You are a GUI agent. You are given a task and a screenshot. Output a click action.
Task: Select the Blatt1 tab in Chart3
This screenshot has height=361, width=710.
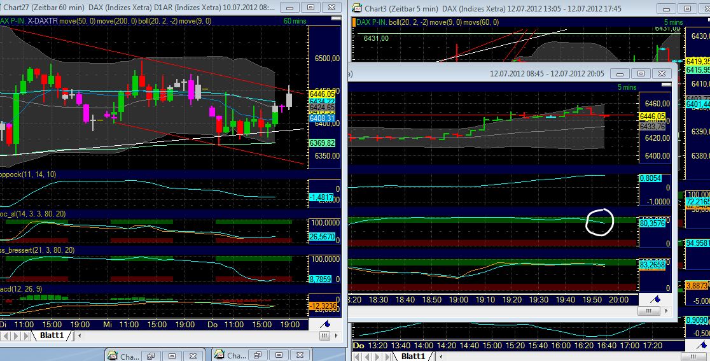tap(414, 357)
